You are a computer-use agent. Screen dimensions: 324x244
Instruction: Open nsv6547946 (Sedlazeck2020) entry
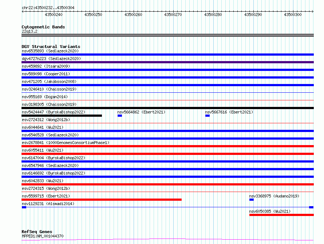(x=50, y=165)
